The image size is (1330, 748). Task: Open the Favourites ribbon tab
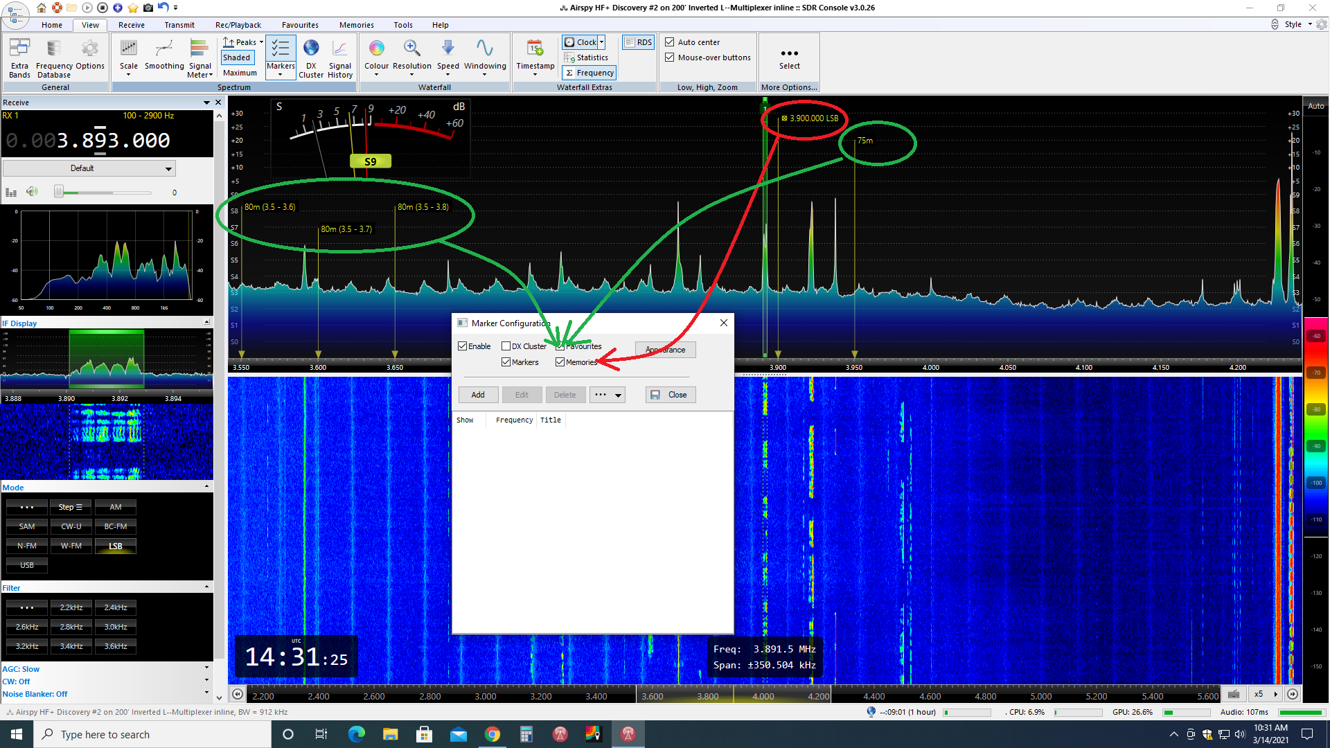tap(300, 25)
